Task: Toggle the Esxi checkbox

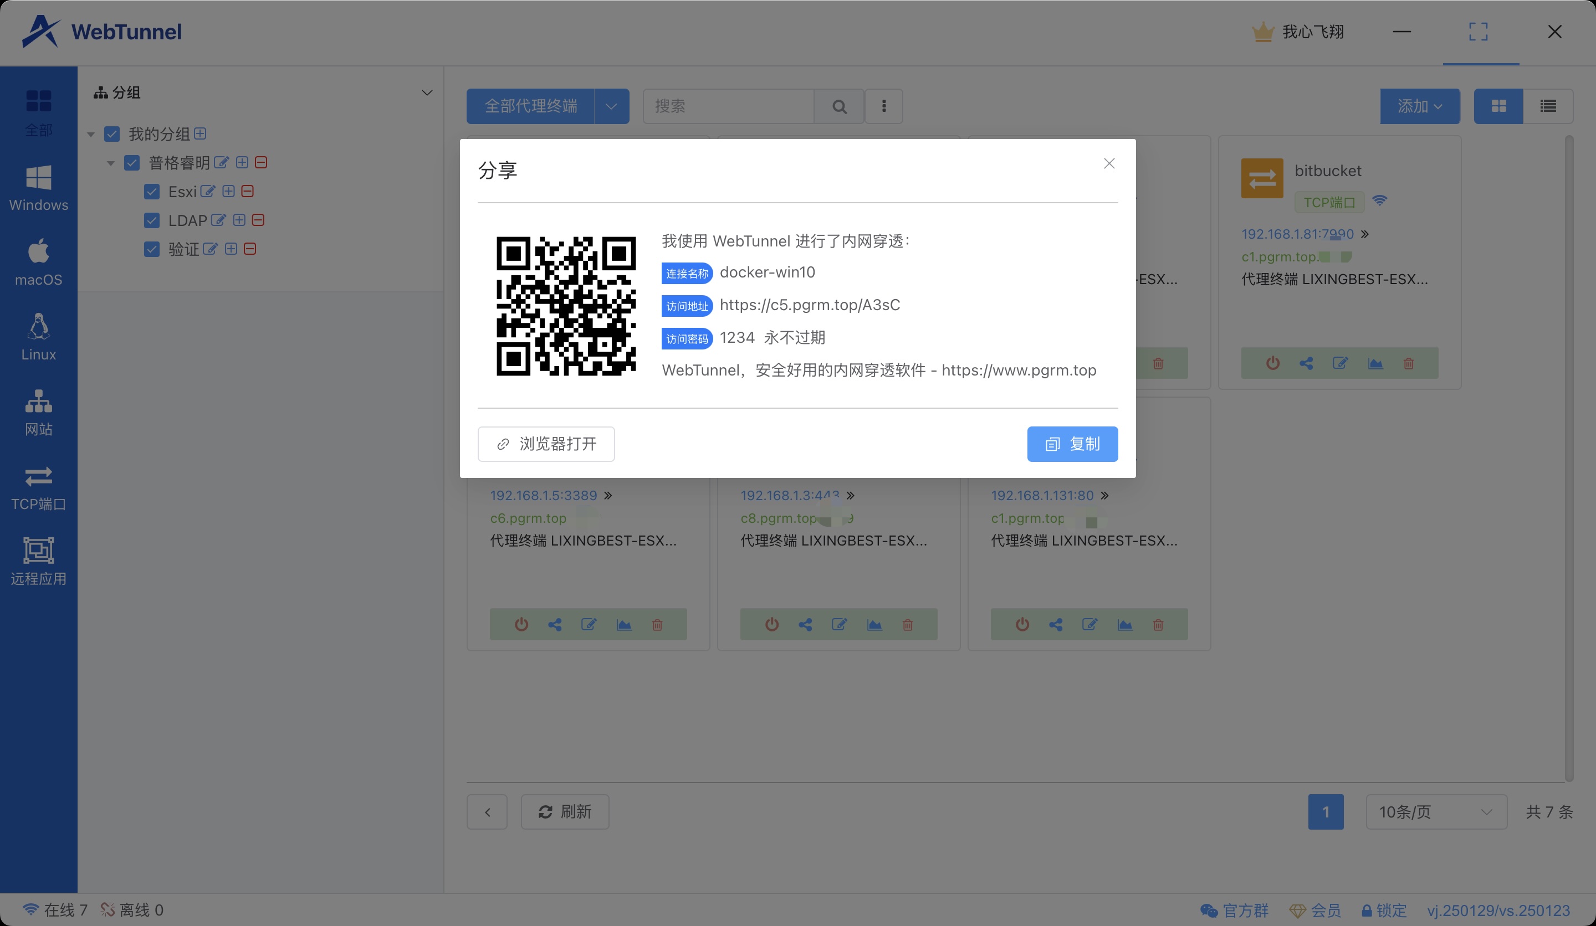Action: [151, 192]
